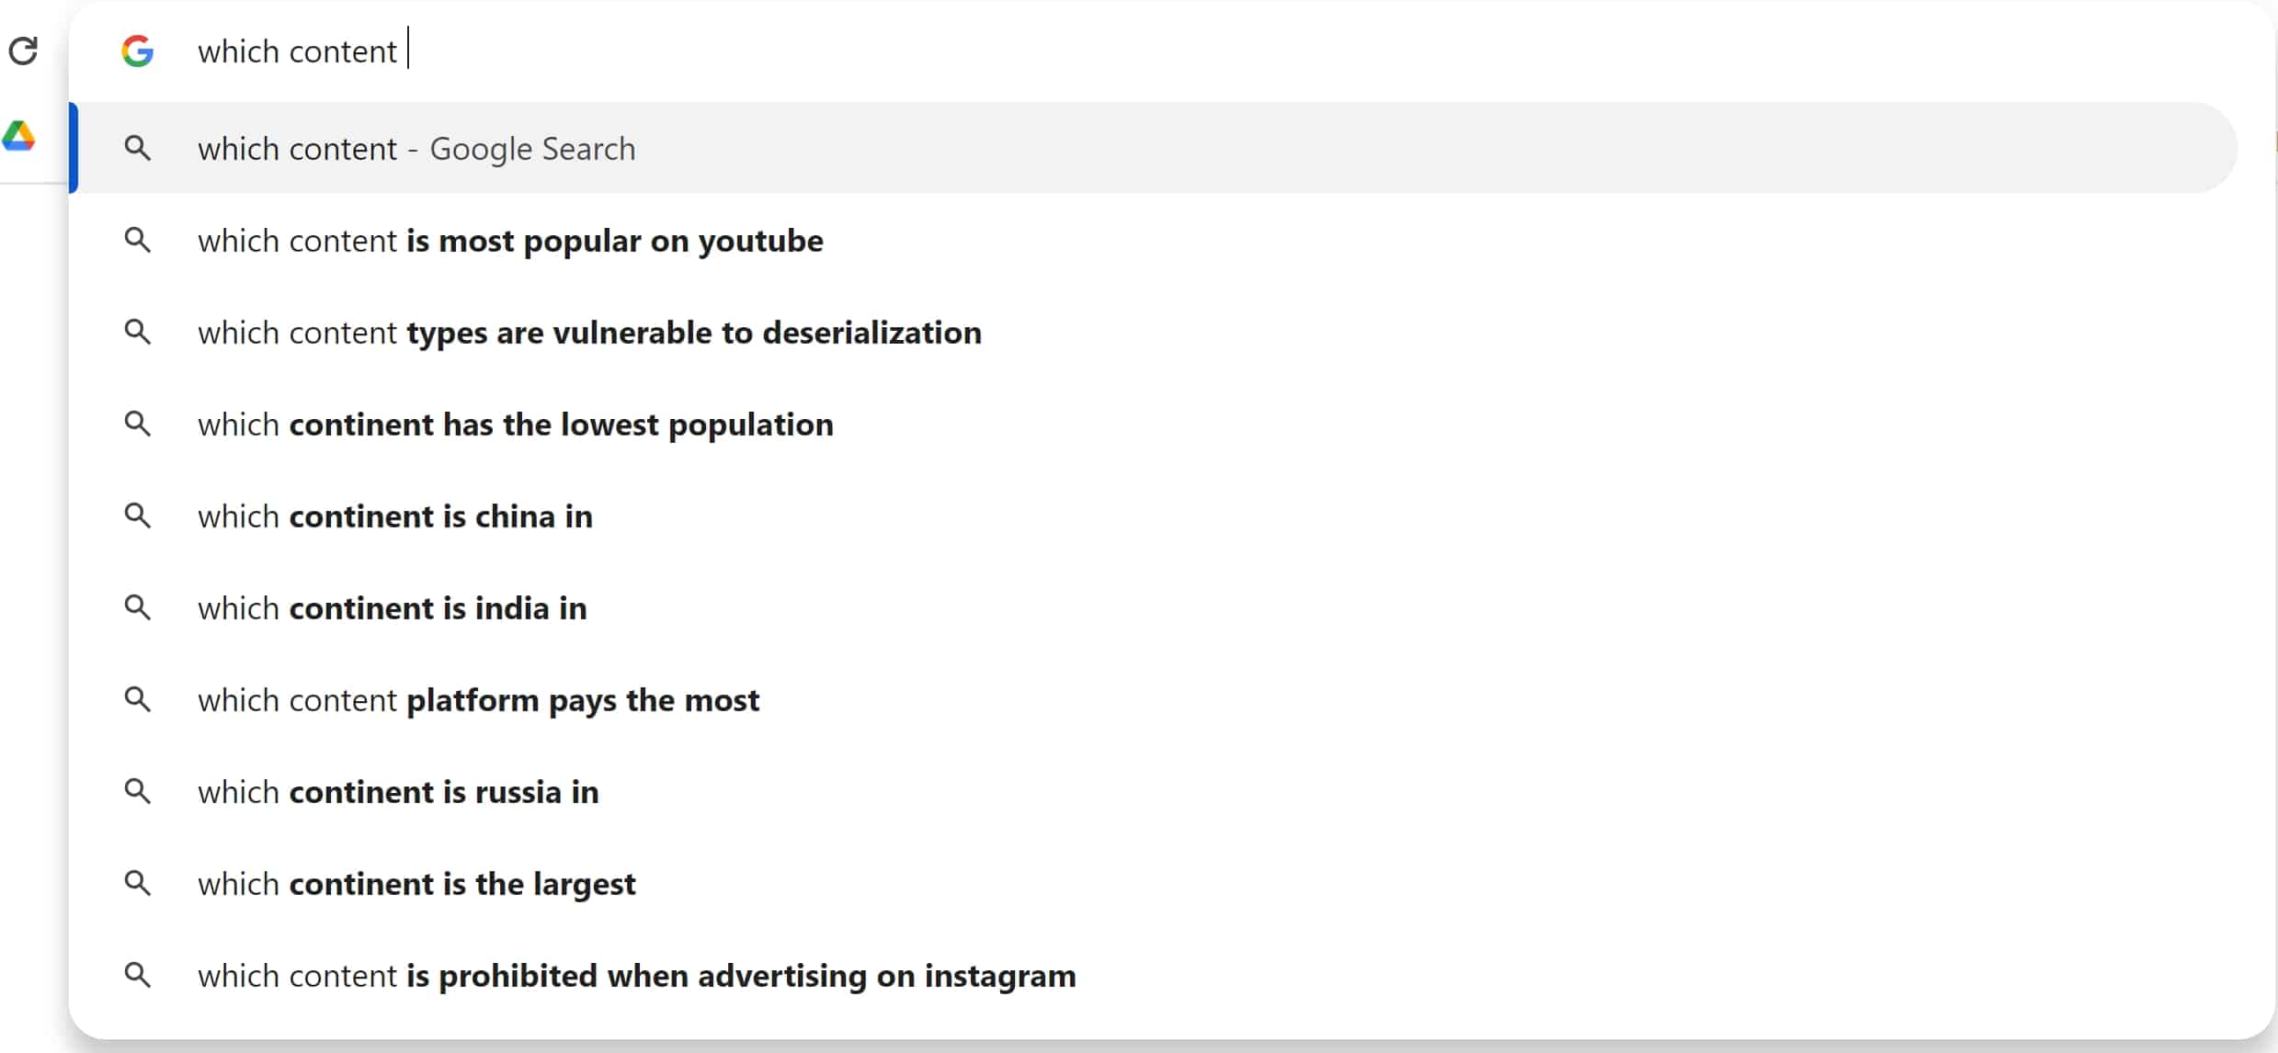Click the magnifier icon beside the instagram suggestion
This screenshot has height=1053, width=2278.
click(x=137, y=975)
